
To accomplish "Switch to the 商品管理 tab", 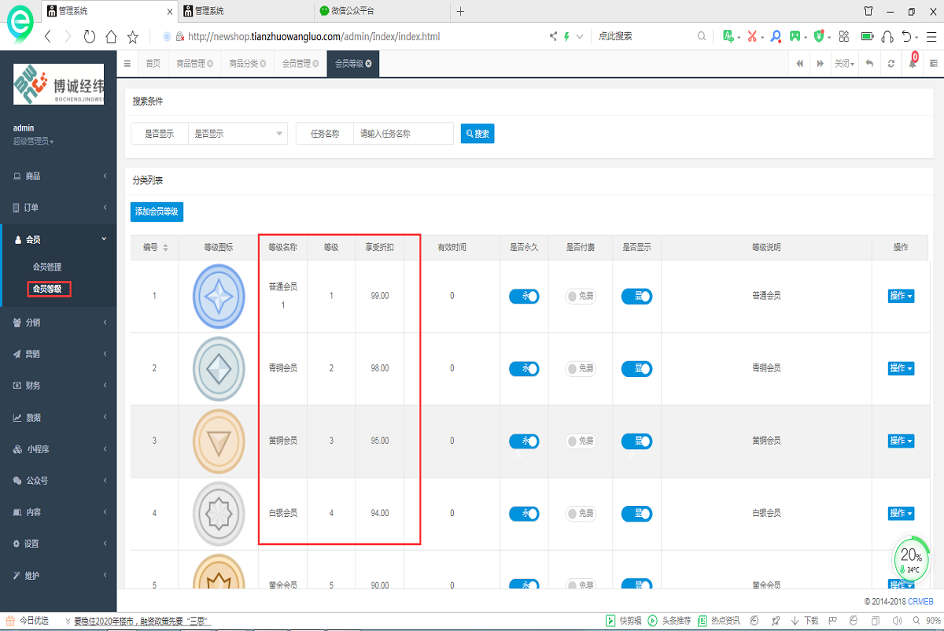I will (194, 64).
